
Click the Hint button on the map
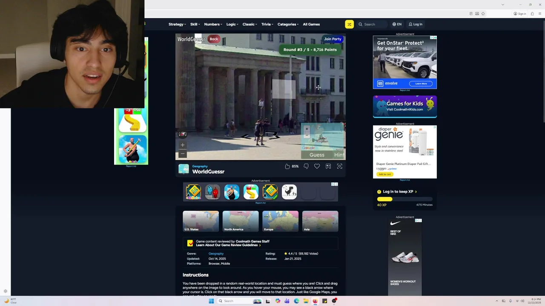[x=339, y=155]
